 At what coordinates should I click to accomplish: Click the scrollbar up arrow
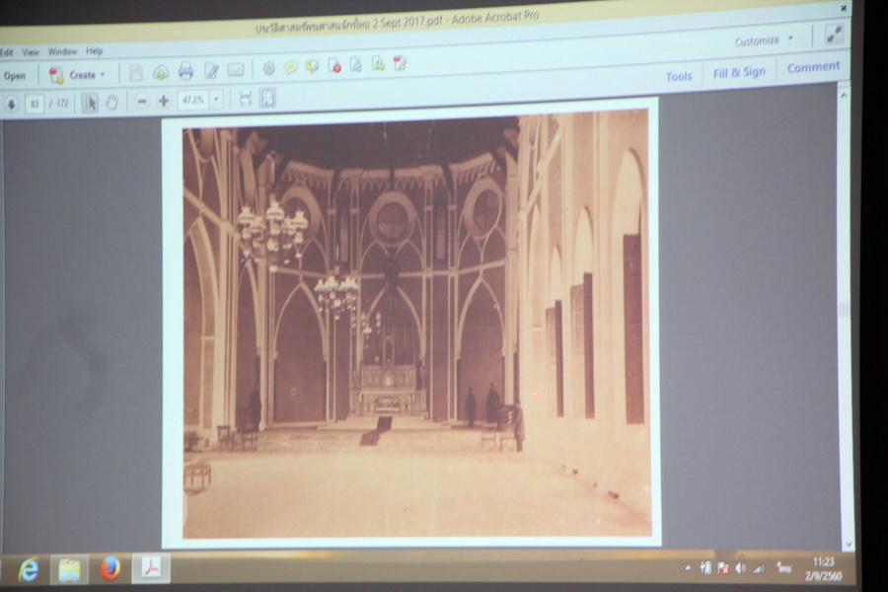click(844, 96)
